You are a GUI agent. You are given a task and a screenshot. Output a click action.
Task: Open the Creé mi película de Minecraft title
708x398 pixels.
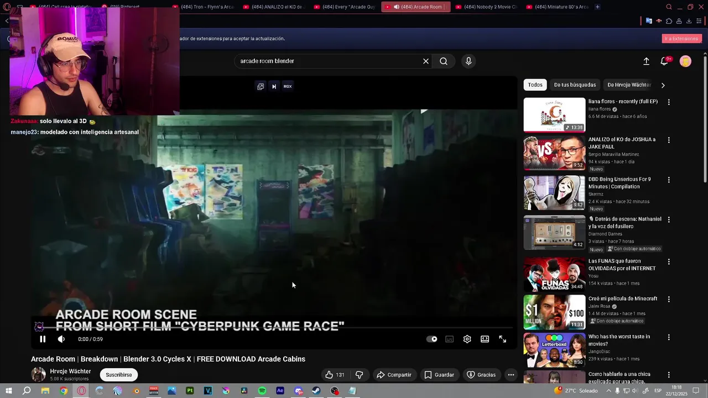pyautogui.click(x=623, y=298)
